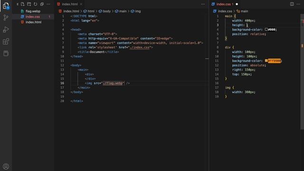Click line number 16 in HTML editor
This screenshot has height=171, width=304.
click(x=62, y=83)
